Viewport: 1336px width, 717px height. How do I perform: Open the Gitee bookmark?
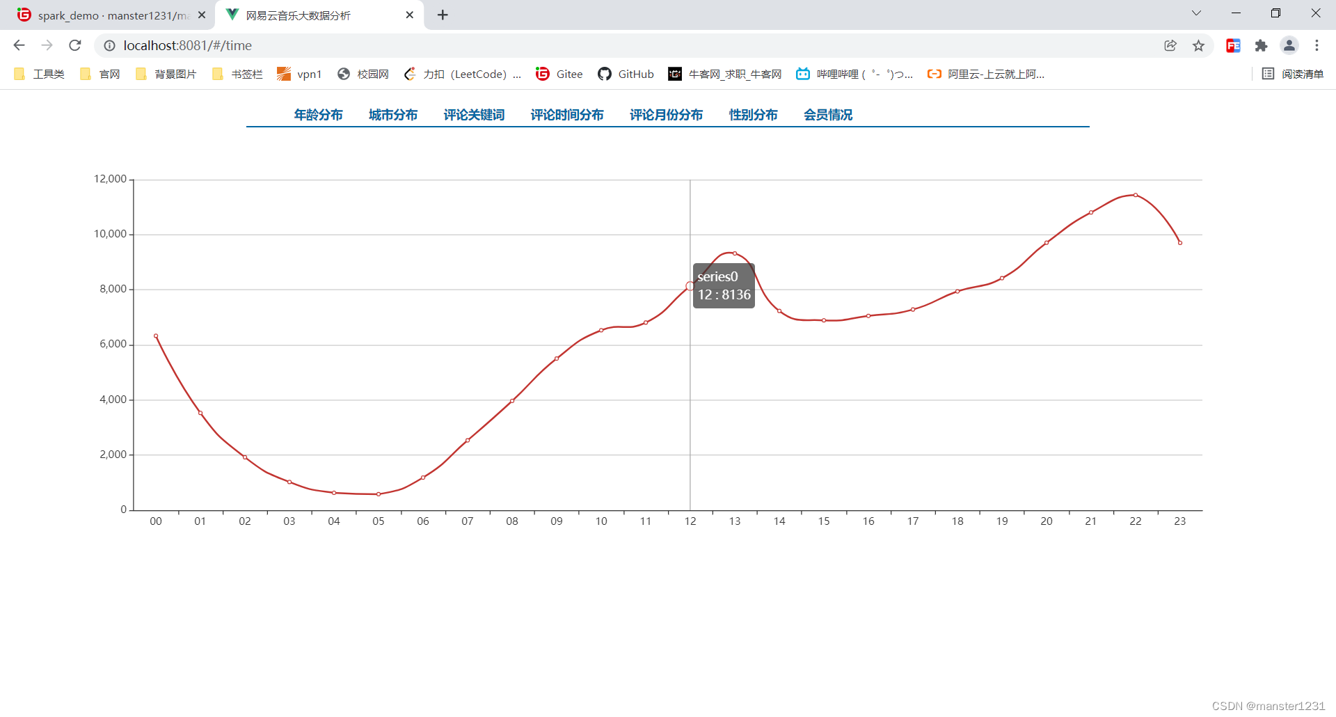click(559, 74)
